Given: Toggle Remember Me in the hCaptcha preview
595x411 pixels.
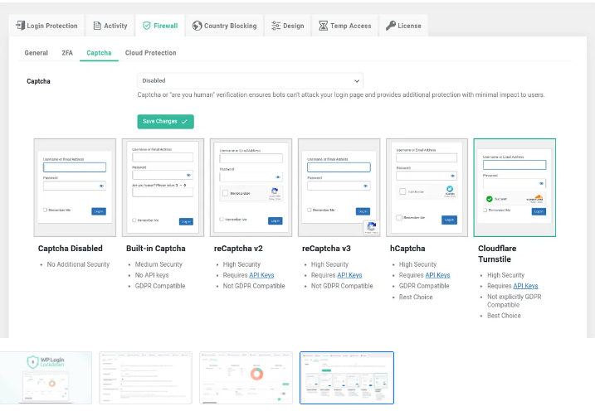Looking at the screenshot, I should tap(399, 218).
